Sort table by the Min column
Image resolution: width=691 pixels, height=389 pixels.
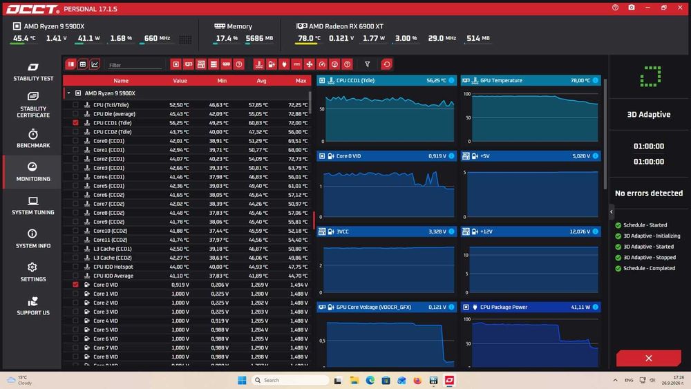tap(222, 81)
